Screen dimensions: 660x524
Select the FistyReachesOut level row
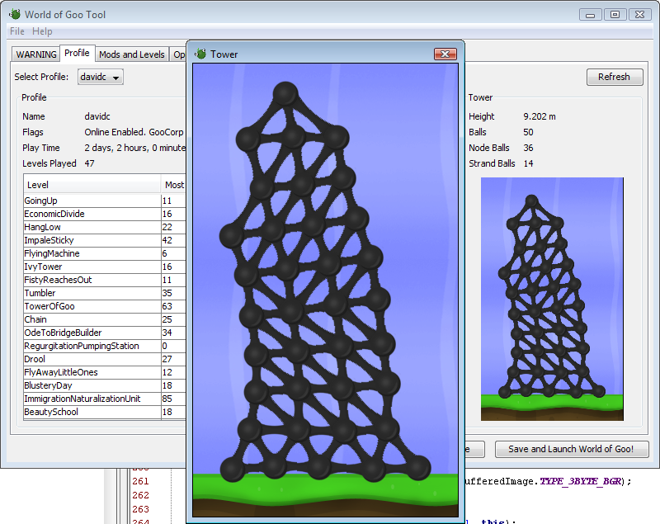click(105, 280)
